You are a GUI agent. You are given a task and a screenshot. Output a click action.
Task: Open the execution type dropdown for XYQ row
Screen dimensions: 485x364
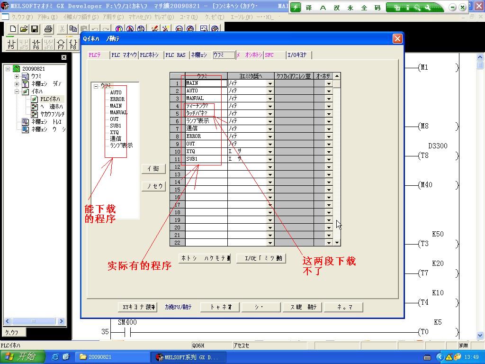click(270, 152)
